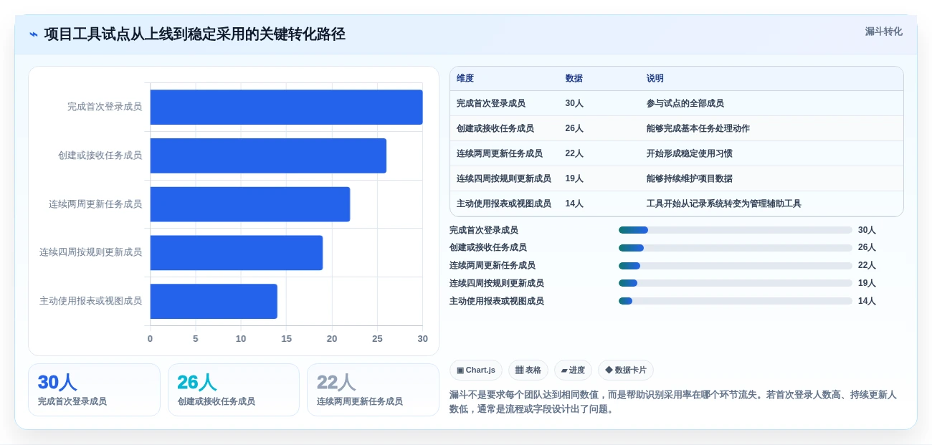The width and height of the screenshot is (932, 445).
Task: Click table cell 完成首次登录成员
Action: tap(491, 103)
